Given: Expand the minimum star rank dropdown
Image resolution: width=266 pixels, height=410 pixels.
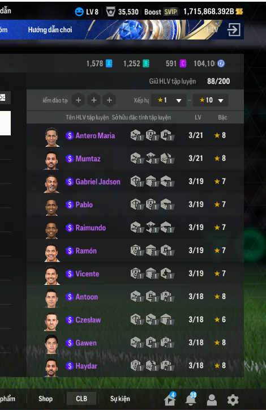Looking at the screenshot, I should click(x=169, y=100).
